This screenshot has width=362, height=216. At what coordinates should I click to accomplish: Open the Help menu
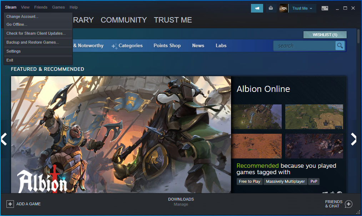pyautogui.click(x=74, y=7)
